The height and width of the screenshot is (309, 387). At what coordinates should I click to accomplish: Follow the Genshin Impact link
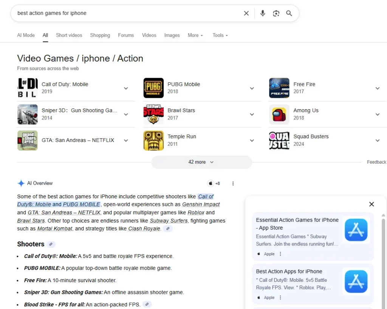click(x=201, y=204)
